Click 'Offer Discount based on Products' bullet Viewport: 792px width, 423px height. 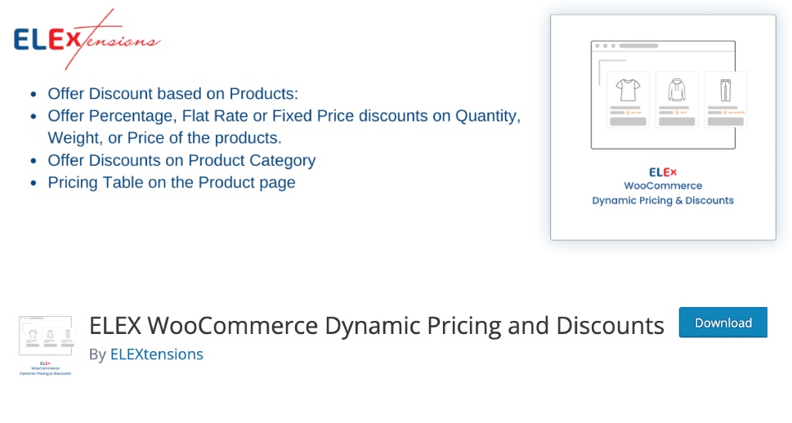[172, 93]
